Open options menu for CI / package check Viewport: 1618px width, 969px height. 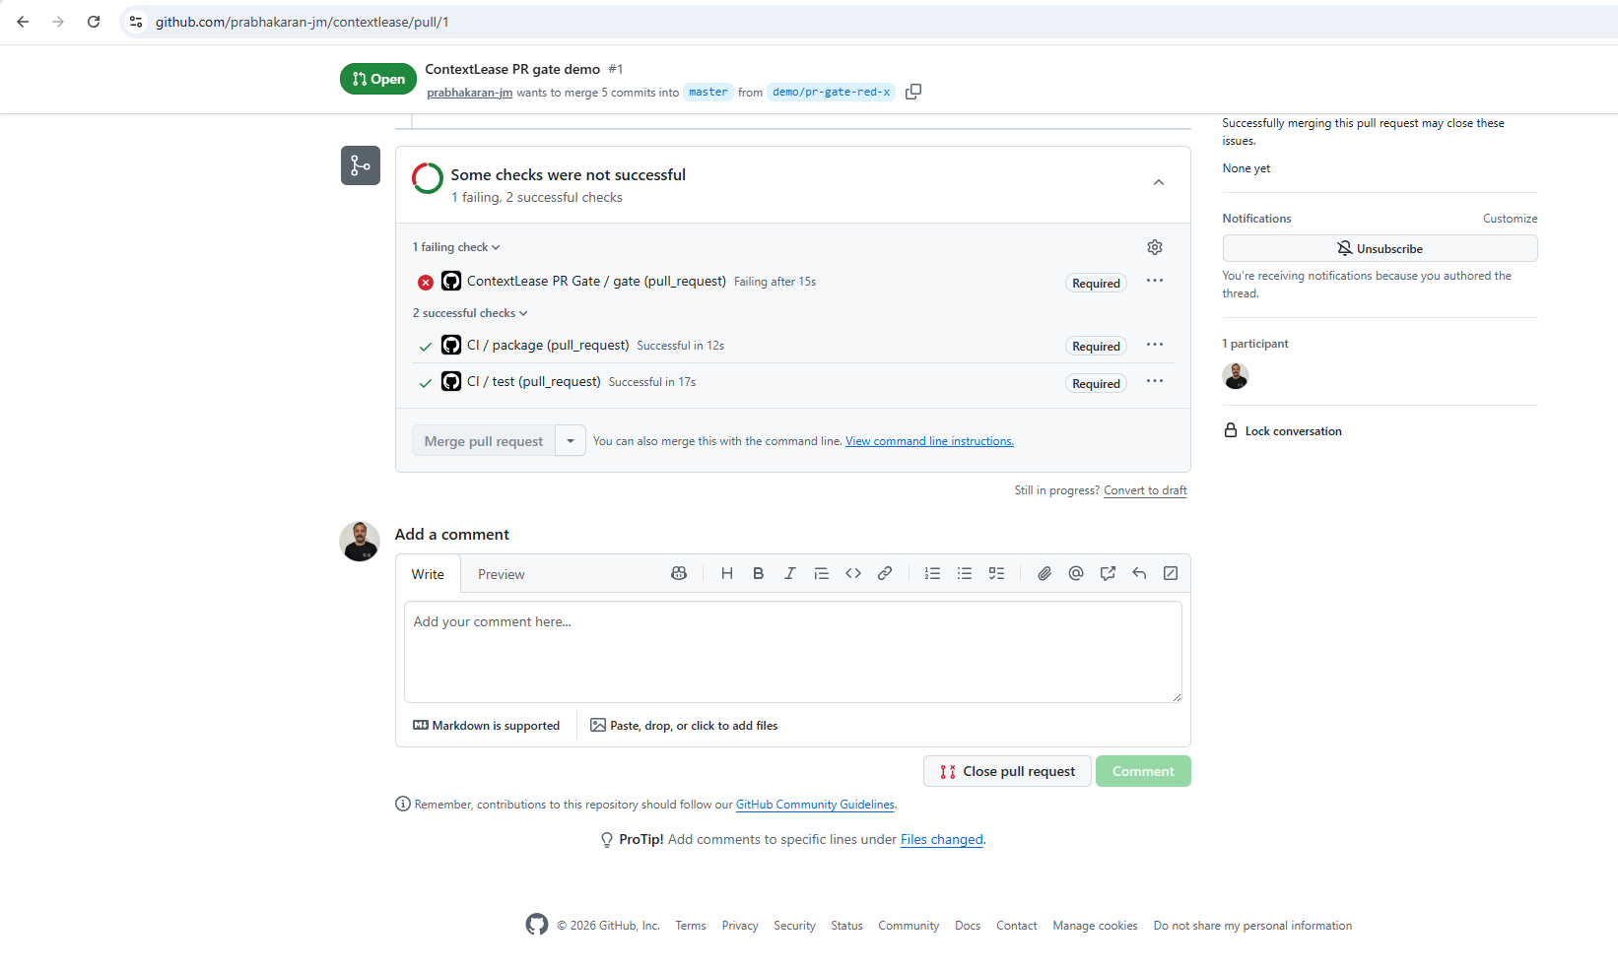(x=1155, y=345)
